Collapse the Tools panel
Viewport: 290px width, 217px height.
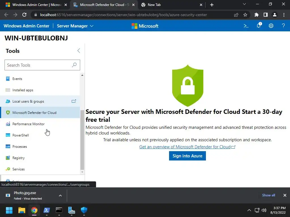[79, 51]
